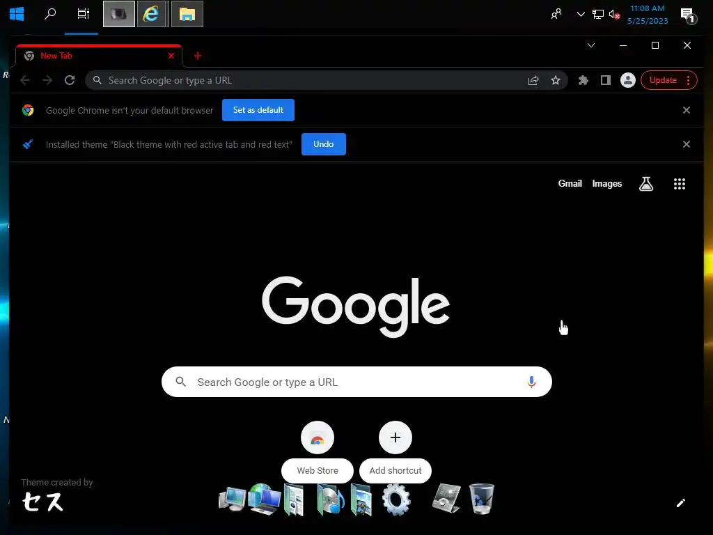
Task: Dismiss the default browser notification bar
Action: (x=687, y=110)
